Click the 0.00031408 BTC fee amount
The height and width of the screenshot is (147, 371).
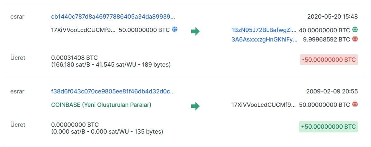[x=74, y=57]
